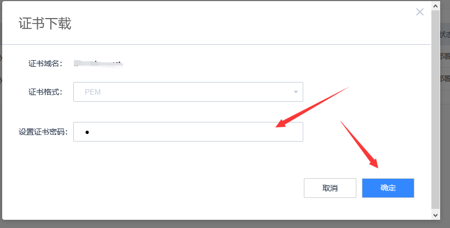
Task: Click the upper 部署 link behind dialog
Action: click(445, 56)
